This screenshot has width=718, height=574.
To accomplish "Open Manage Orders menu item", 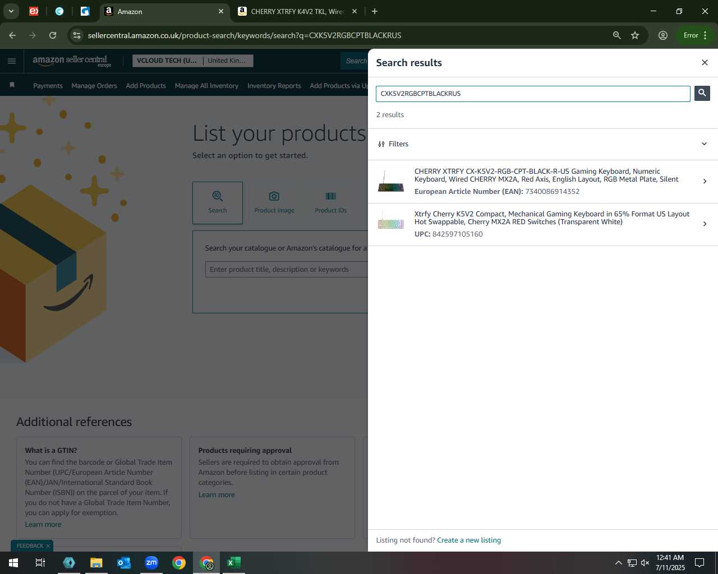I will point(94,86).
